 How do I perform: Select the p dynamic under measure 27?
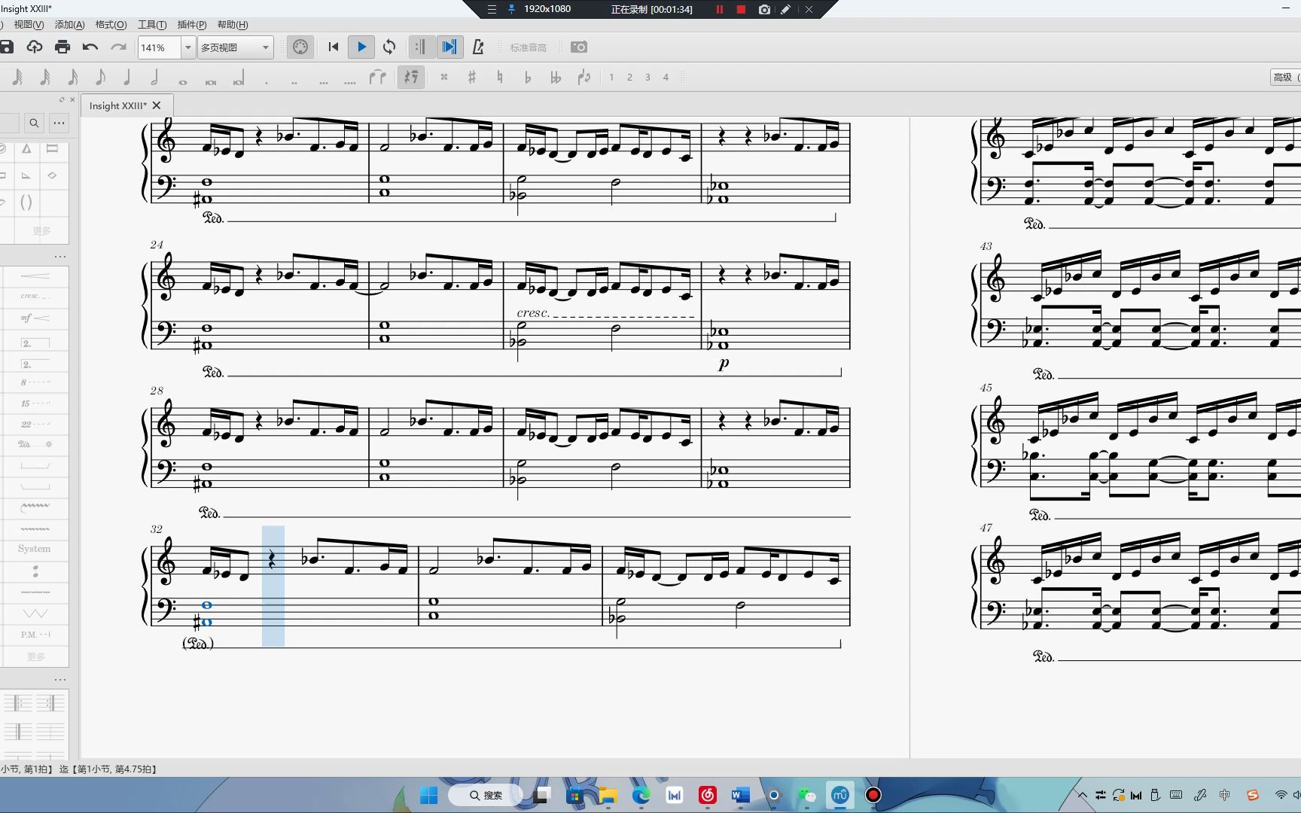click(x=724, y=364)
